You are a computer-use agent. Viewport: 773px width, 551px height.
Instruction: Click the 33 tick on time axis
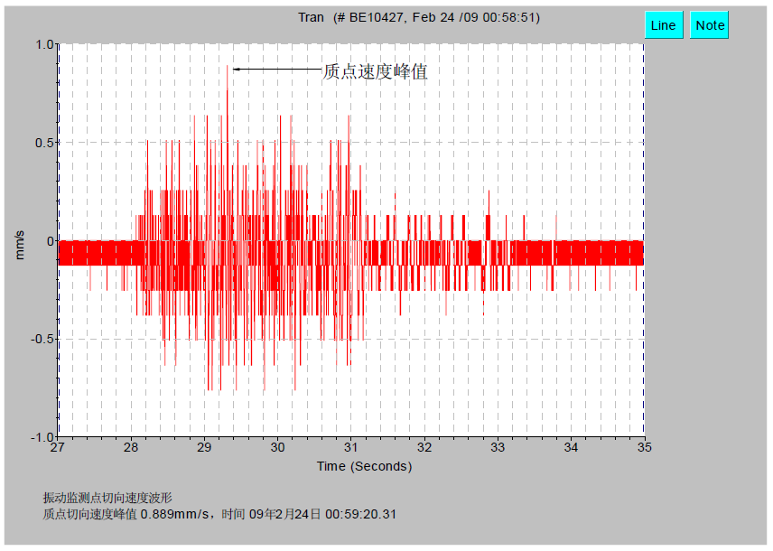(498, 447)
